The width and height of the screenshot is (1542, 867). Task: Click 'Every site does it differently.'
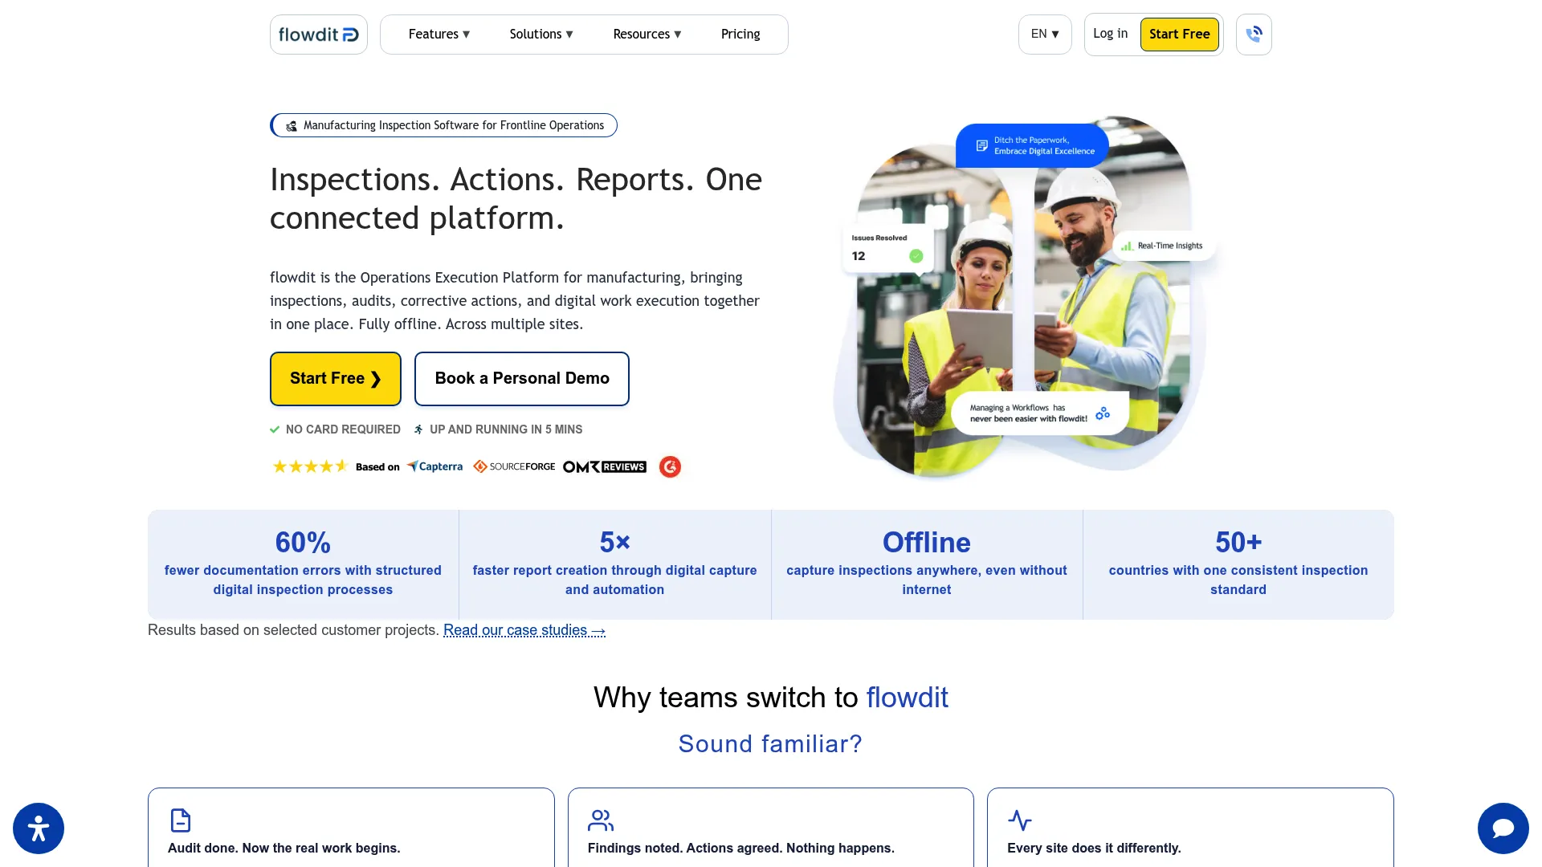(1094, 849)
